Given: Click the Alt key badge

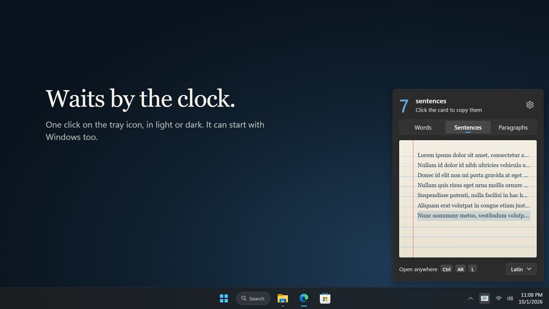Looking at the screenshot, I should point(461,269).
